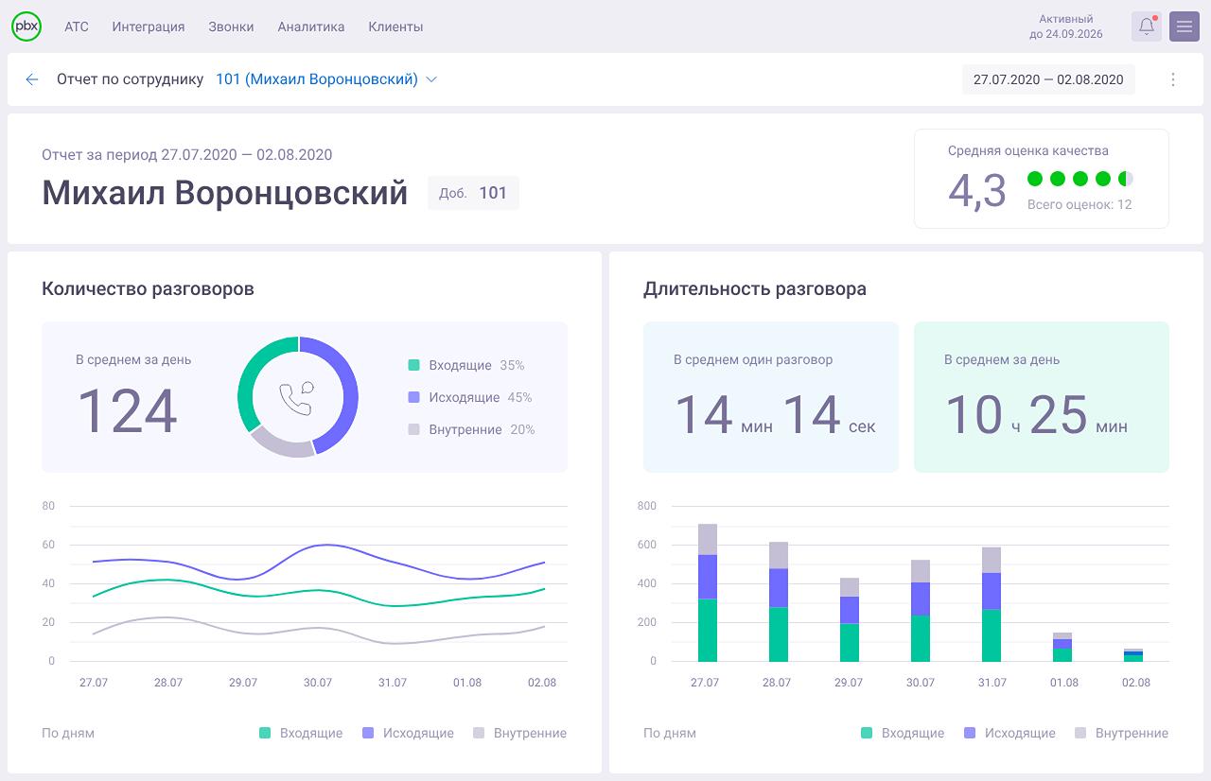This screenshot has height=781, width=1211.
Task: Open the Клиенты page
Action: point(395,26)
